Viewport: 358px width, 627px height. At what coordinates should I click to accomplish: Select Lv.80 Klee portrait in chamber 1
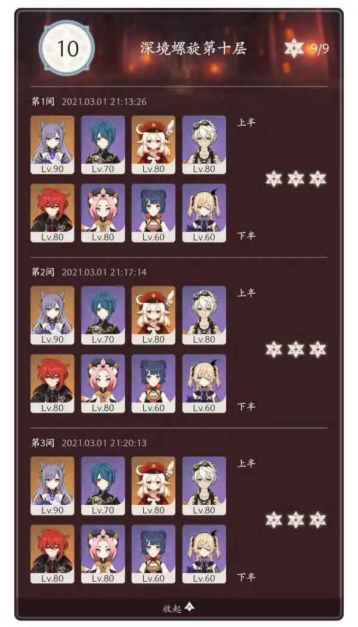tap(153, 145)
